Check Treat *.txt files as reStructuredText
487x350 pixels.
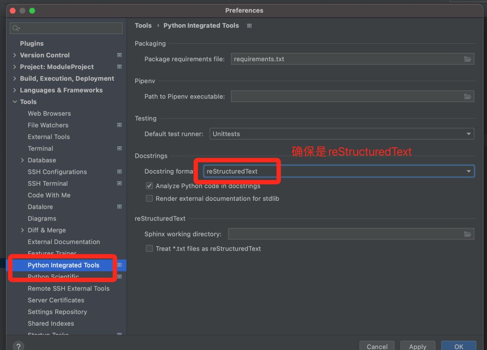[149, 249]
